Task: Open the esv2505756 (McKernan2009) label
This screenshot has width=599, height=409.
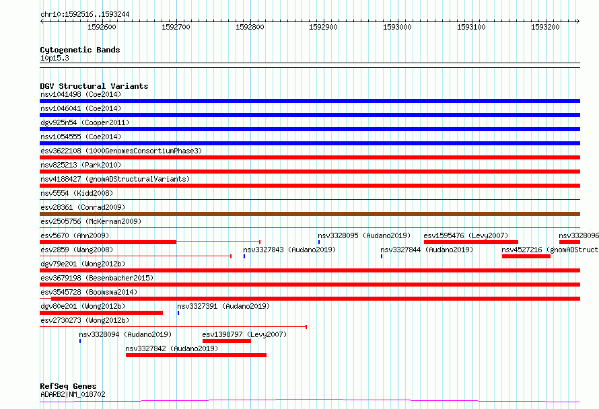Action: click(91, 221)
